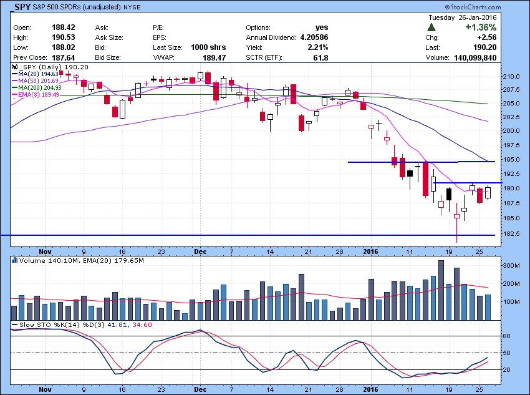
Task: Click the blue line swatch beside MA(20)
Action: (15, 74)
